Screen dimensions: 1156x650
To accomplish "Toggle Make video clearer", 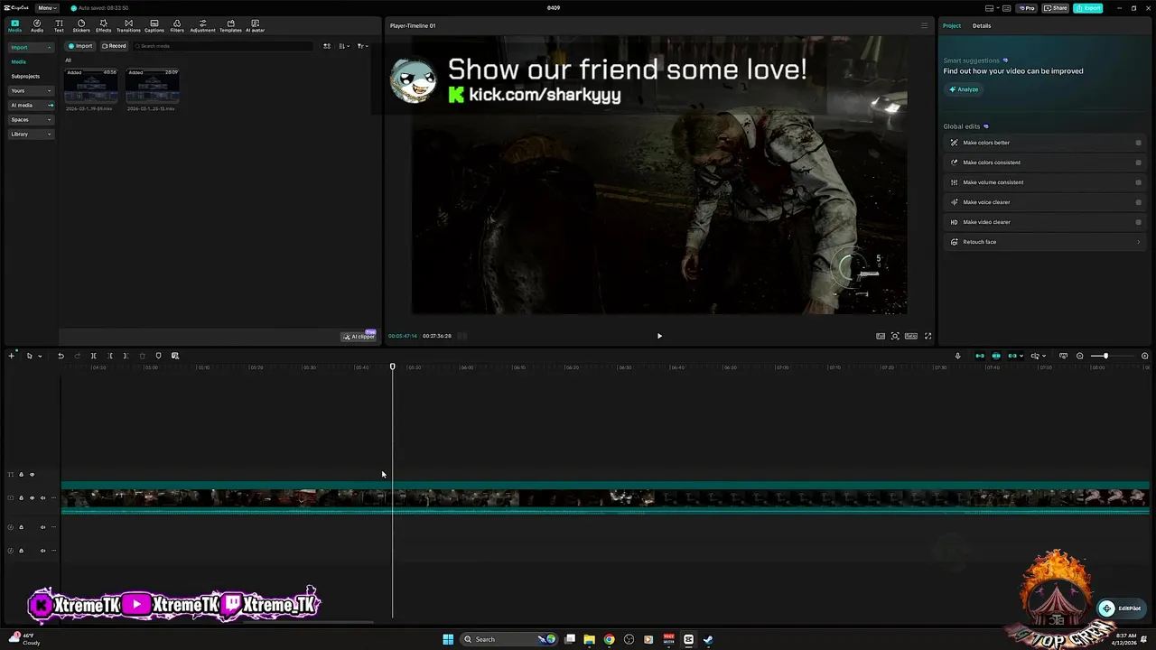I will coord(1138,222).
